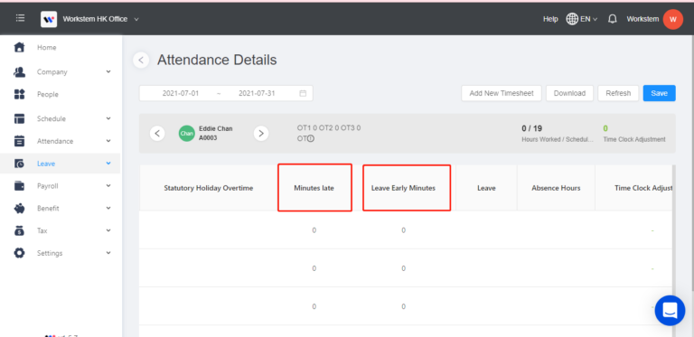Open People in sidebar

pos(47,94)
